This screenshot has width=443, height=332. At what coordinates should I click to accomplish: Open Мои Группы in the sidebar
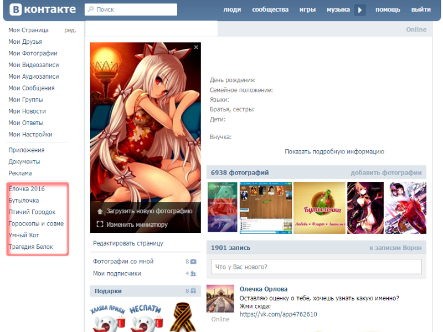pos(25,100)
